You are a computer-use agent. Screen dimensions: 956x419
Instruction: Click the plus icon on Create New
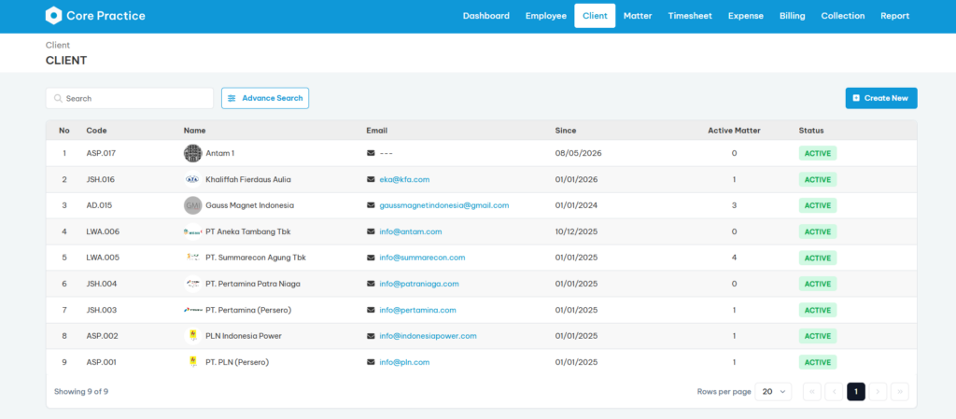856,98
